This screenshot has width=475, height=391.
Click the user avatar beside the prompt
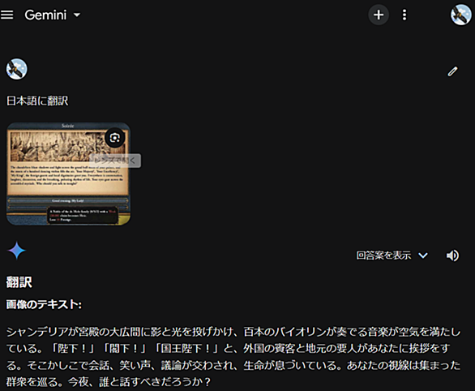coord(17,69)
